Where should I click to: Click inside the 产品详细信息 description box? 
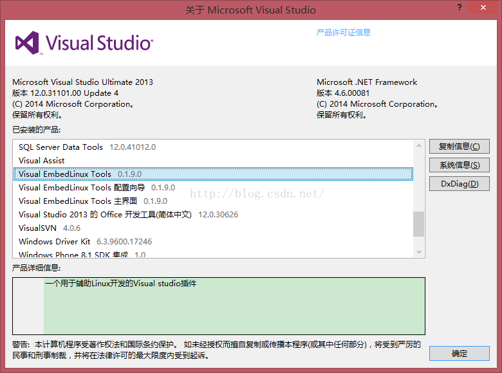pyautogui.click(x=219, y=306)
